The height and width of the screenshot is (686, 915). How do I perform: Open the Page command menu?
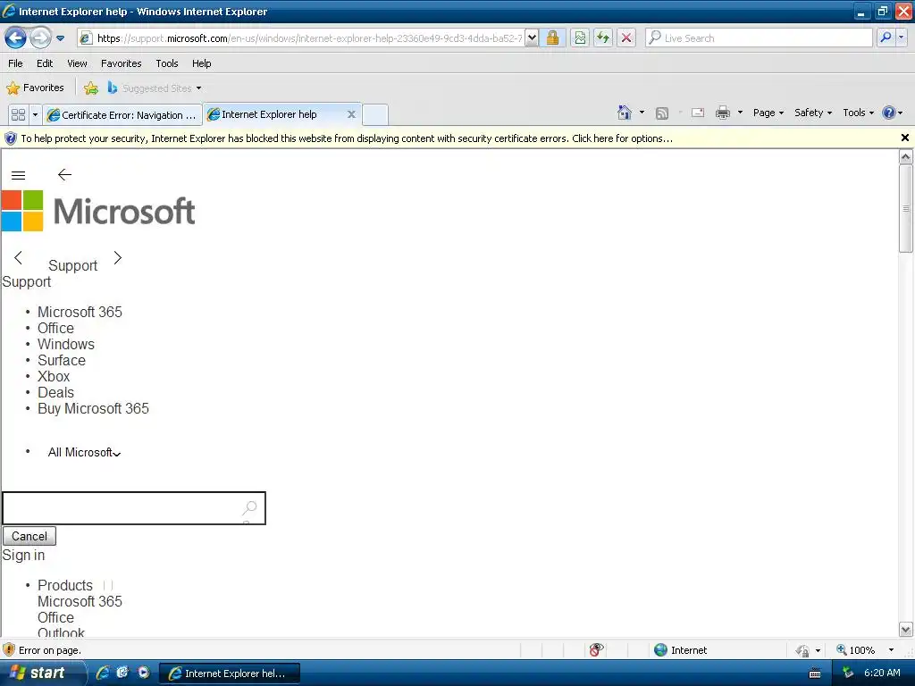[x=768, y=113]
